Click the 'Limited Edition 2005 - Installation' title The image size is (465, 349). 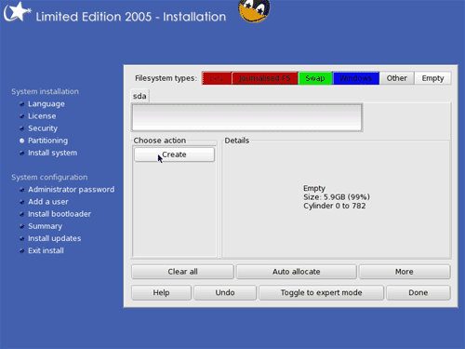131,17
